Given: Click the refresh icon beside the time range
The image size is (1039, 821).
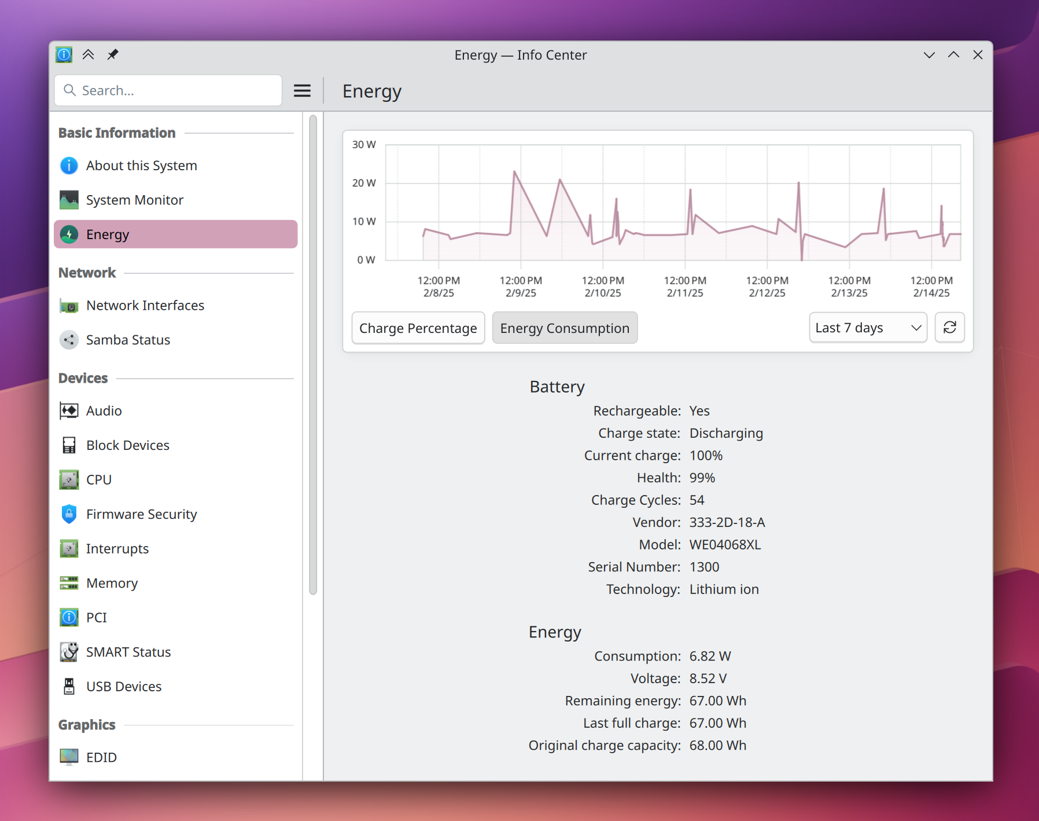Looking at the screenshot, I should click(949, 328).
